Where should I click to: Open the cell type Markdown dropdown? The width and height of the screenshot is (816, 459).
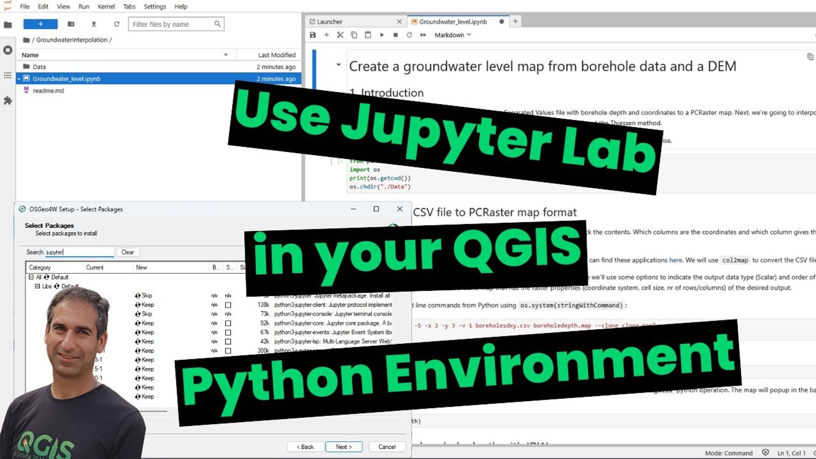453,35
